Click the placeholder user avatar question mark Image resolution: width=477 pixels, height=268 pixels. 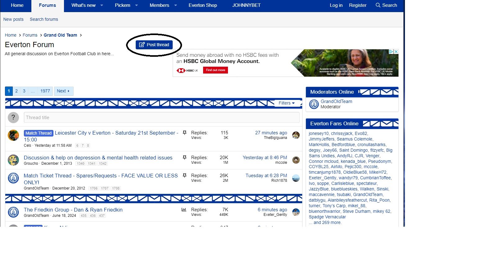13,118
